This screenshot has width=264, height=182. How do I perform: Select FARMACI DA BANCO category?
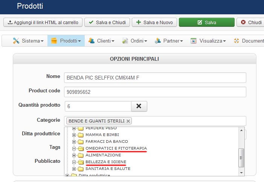(x=107, y=142)
